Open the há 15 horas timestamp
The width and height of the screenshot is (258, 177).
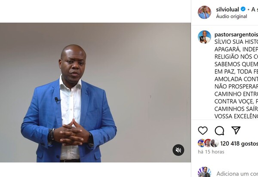click(x=211, y=152)
